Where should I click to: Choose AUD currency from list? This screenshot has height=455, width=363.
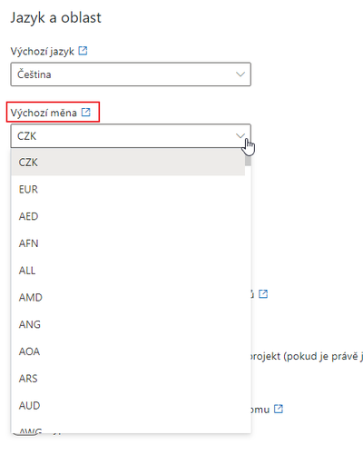click(x=128, y=405)
